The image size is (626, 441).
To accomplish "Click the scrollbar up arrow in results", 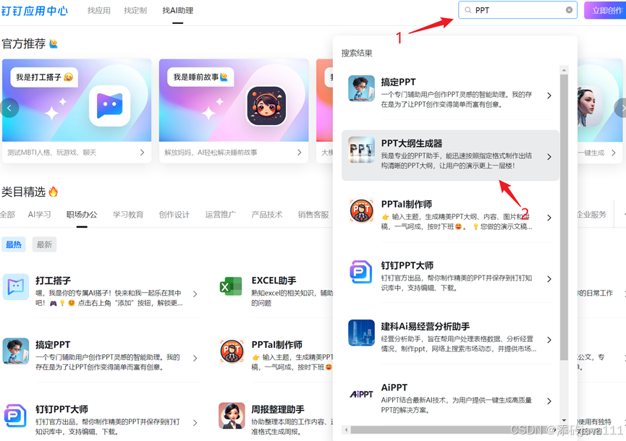I will 564,70.
